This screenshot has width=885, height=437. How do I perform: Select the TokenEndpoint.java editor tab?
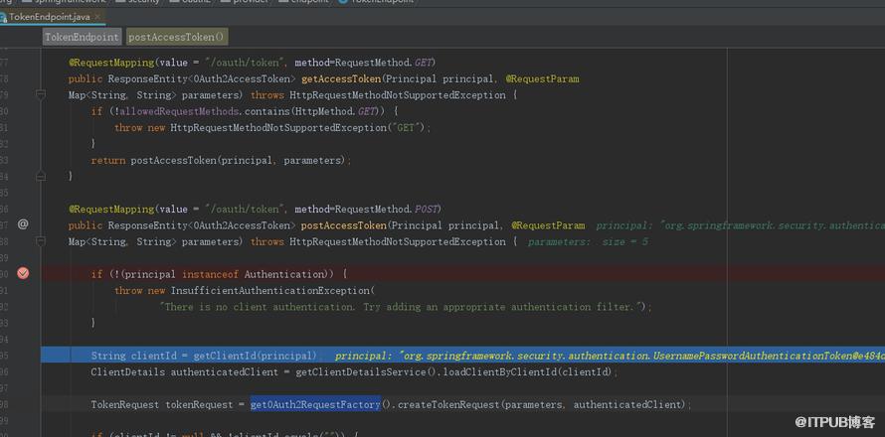point(50,17)
